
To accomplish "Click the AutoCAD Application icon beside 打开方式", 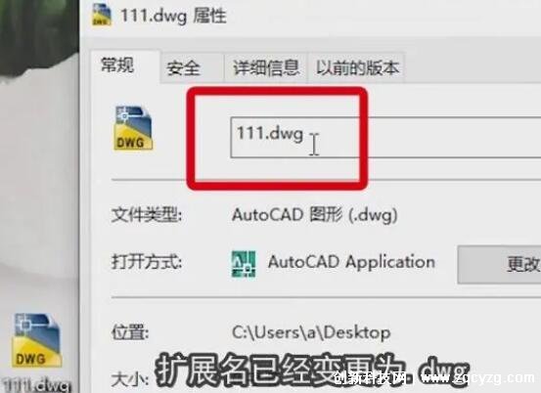I will [244, 263].
